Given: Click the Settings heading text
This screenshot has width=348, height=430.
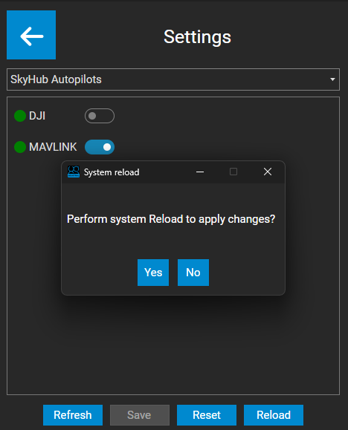Looking at the screenshot, I should (x=197, y=36).
